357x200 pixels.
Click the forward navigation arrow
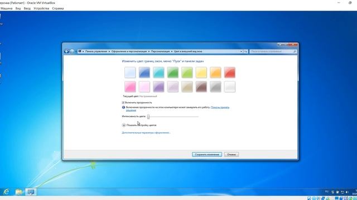pyautogui.click(x=72, y=52)
